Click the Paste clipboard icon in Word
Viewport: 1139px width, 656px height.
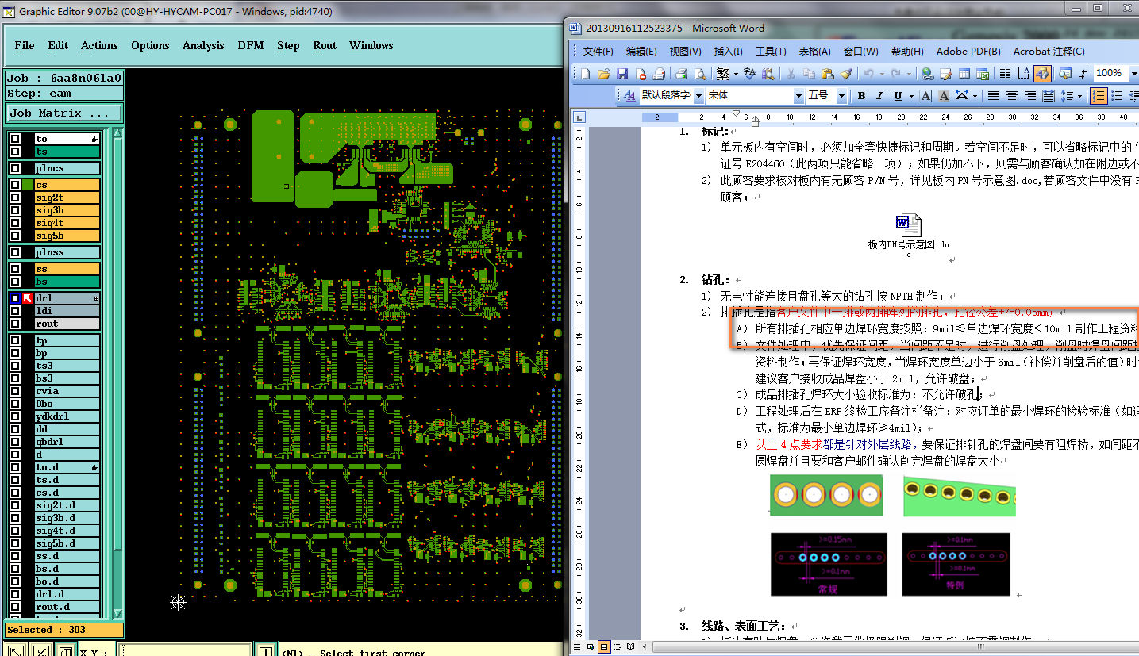point(828,74)
